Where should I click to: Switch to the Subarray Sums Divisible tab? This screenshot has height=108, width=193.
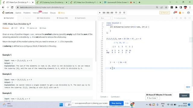click(x=52, y=2)
